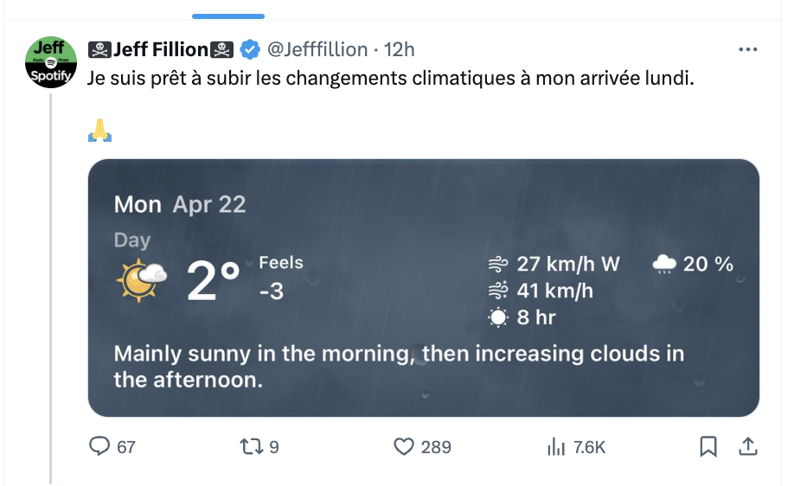Click the 289 likes count
The height and width of the screenshot is (486, 794).
436,447
